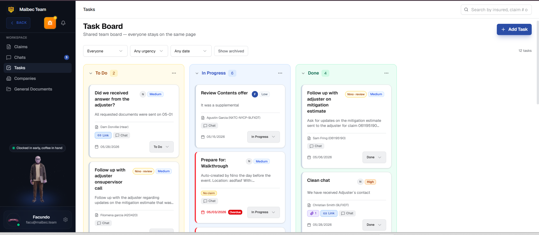Click the claim document icon for Dam Dorville
The height and width of the screenshot is (235, 539).
pyautogui.click(x=97, y=127)
